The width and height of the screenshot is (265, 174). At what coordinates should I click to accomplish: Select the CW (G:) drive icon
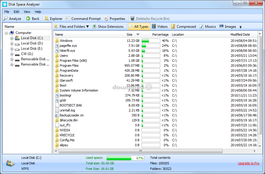click(17, 55)
